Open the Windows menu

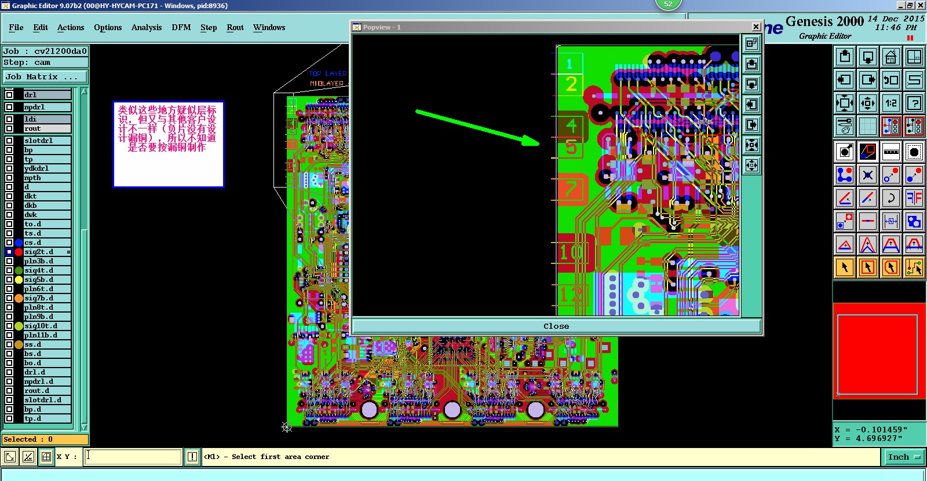coord(269,27)
